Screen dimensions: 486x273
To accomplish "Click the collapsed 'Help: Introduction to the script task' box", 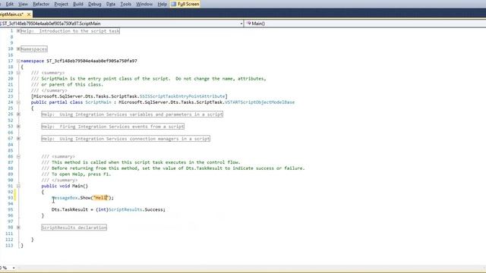I will tap(70, 31).
